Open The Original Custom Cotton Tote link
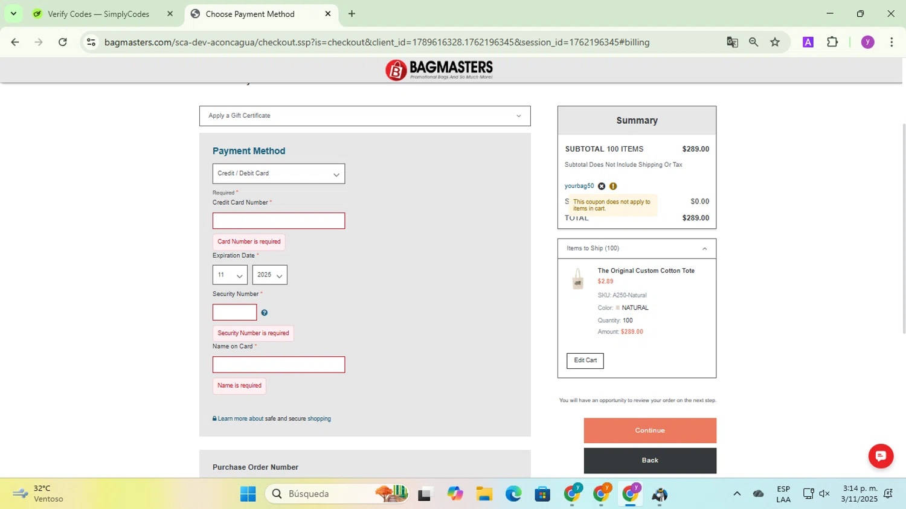 point(646,271)
